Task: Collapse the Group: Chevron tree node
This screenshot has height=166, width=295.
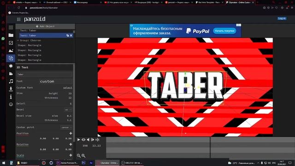Action: click(x=18, y=40)
